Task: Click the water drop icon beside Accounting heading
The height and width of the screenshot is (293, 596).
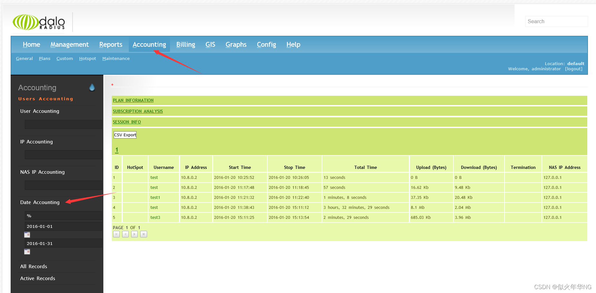Action: point(92,87)
